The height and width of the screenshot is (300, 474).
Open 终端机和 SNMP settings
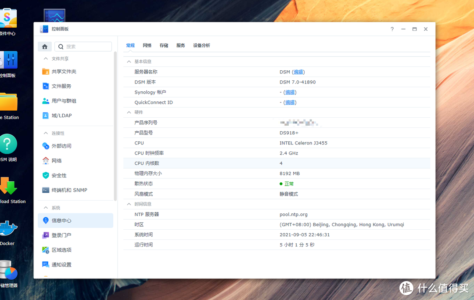64,190
